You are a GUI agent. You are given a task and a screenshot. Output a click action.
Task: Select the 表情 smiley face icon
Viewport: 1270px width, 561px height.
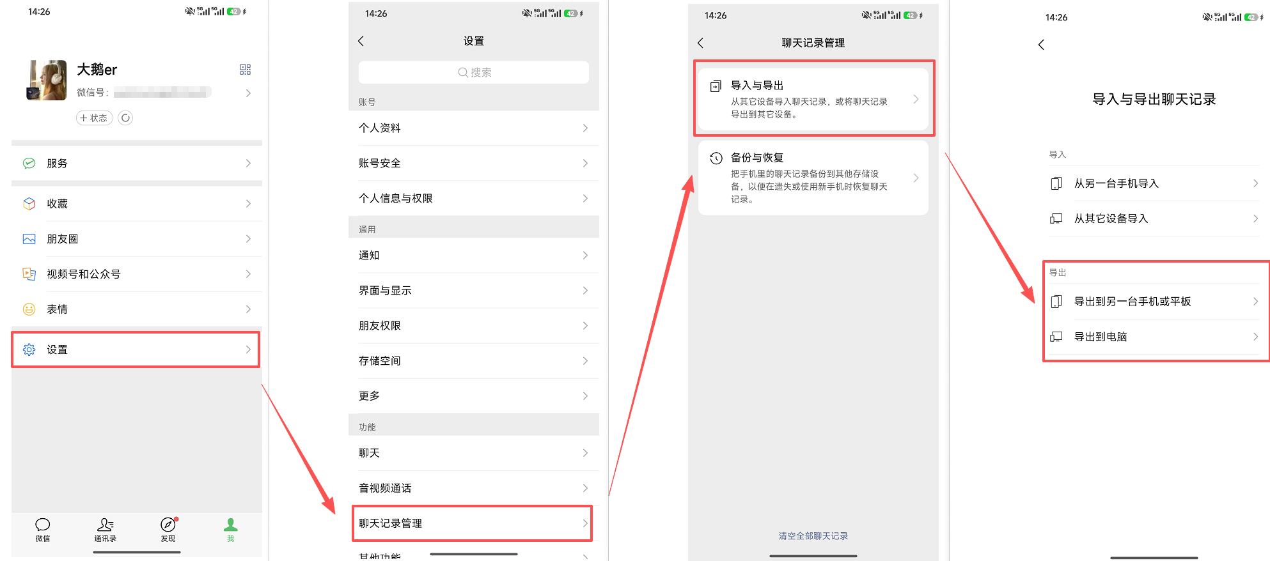(29, 309)
